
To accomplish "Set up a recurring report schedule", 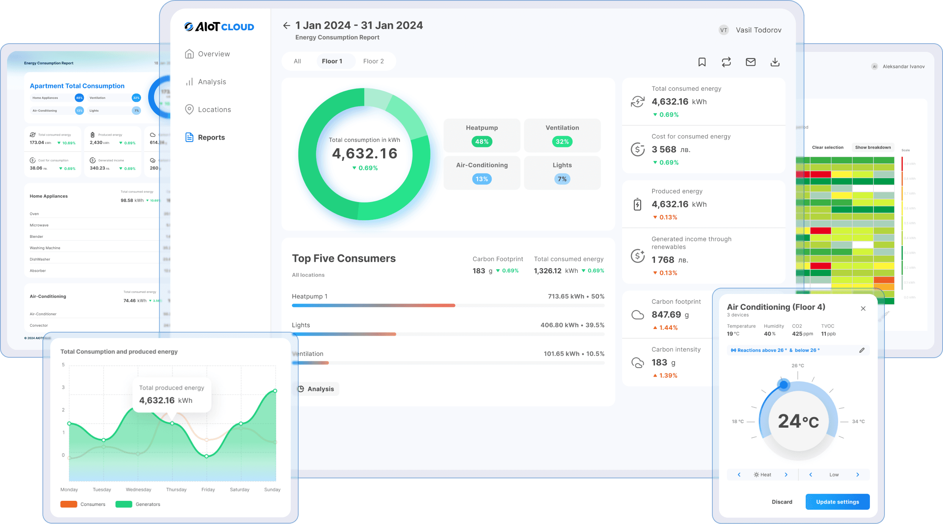I will (726, 62).
